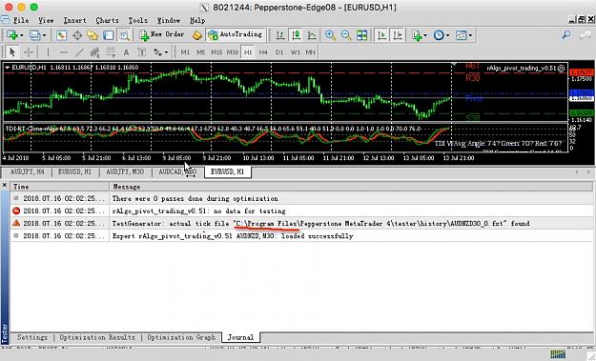Click the triangle beside EURUSD,H1 chart title
Screen dimensions: 596x361
pos(8,68)
